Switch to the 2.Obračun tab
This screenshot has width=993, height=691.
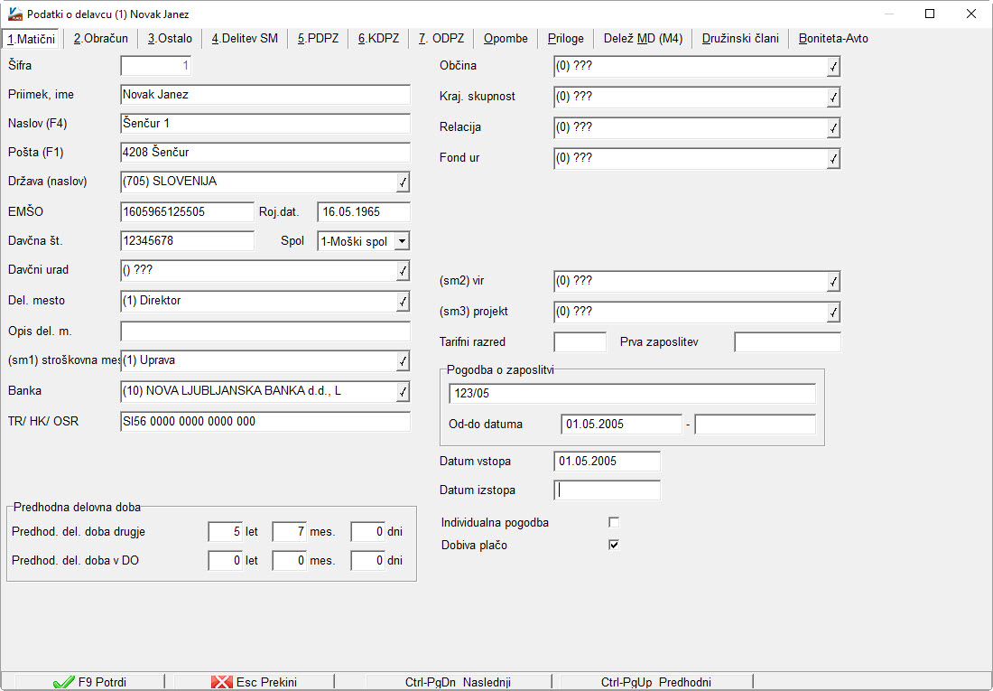[x=101, y=39]
